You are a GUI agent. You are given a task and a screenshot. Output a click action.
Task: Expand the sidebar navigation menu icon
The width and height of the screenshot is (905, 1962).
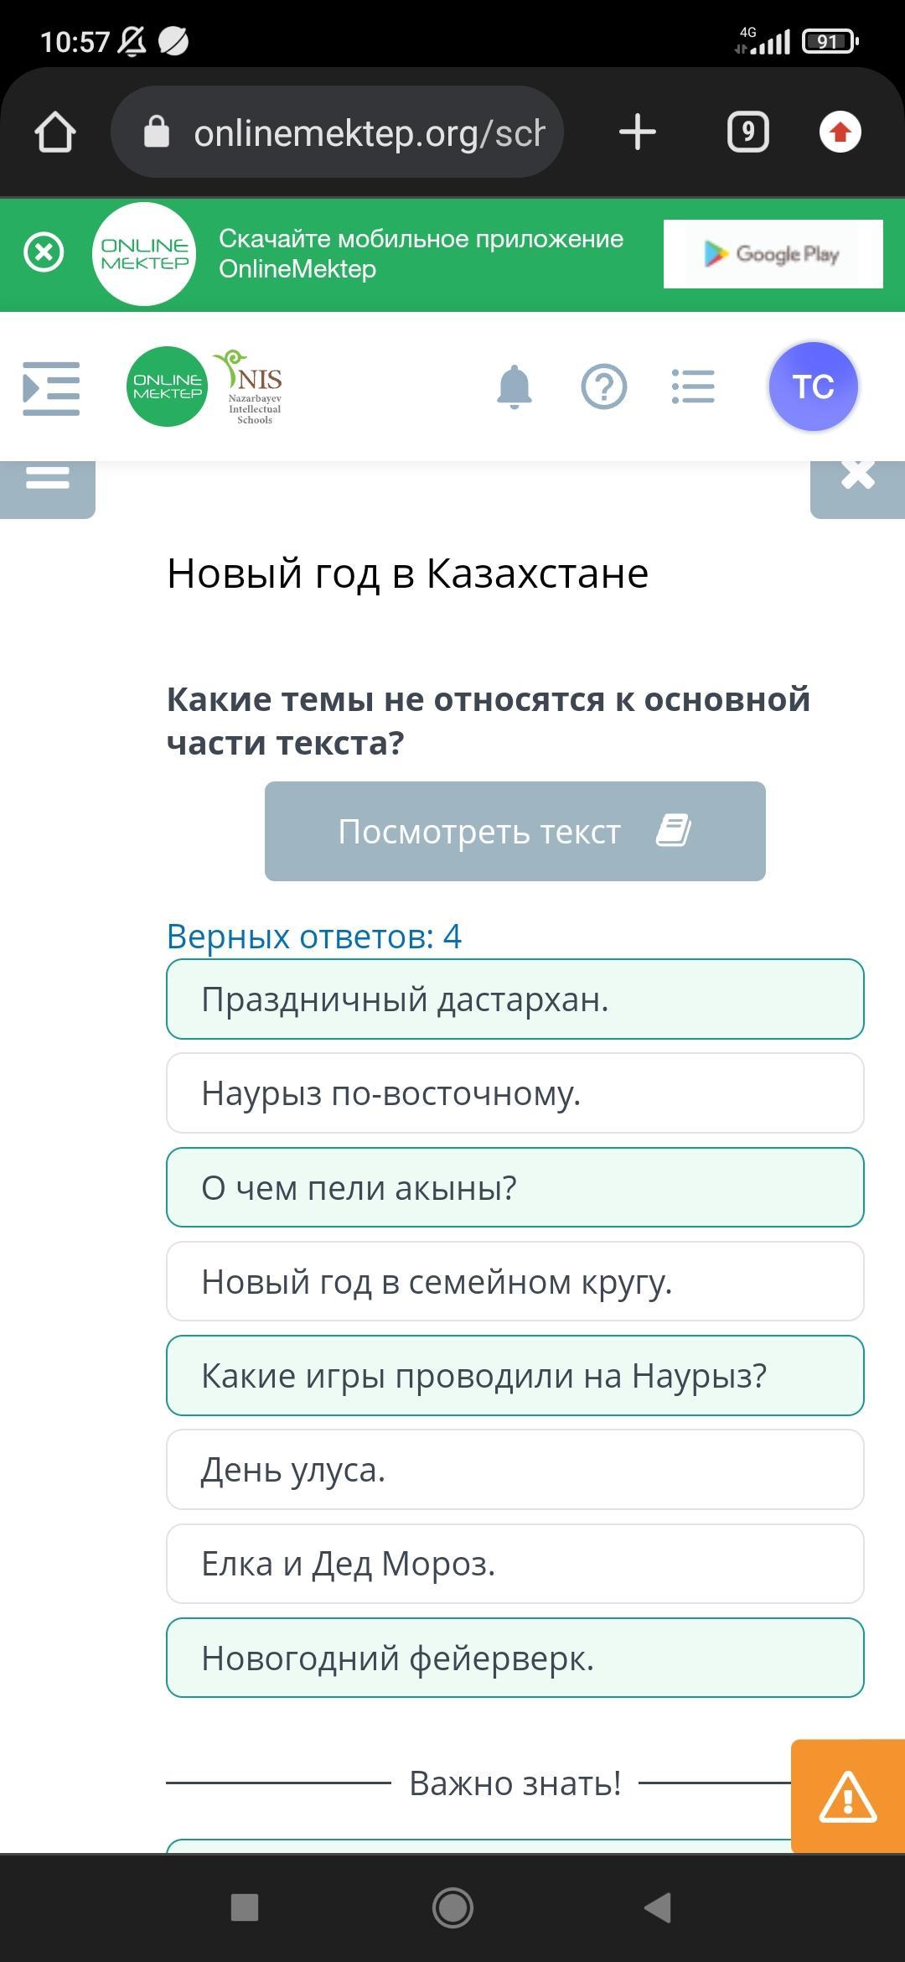(51, 388)
